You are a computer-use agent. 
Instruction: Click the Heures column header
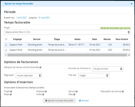coord(107,39)
